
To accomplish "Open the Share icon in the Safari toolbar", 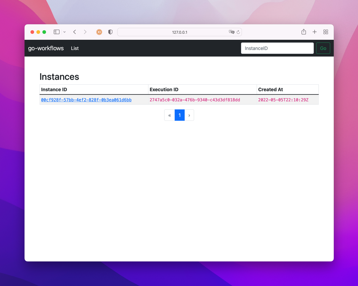I will pos(304,32).
